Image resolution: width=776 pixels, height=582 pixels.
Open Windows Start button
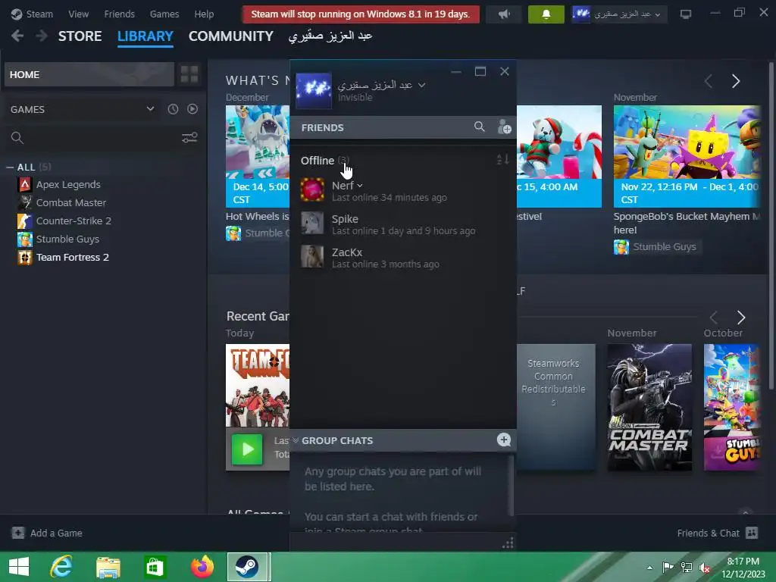point(19,567)
